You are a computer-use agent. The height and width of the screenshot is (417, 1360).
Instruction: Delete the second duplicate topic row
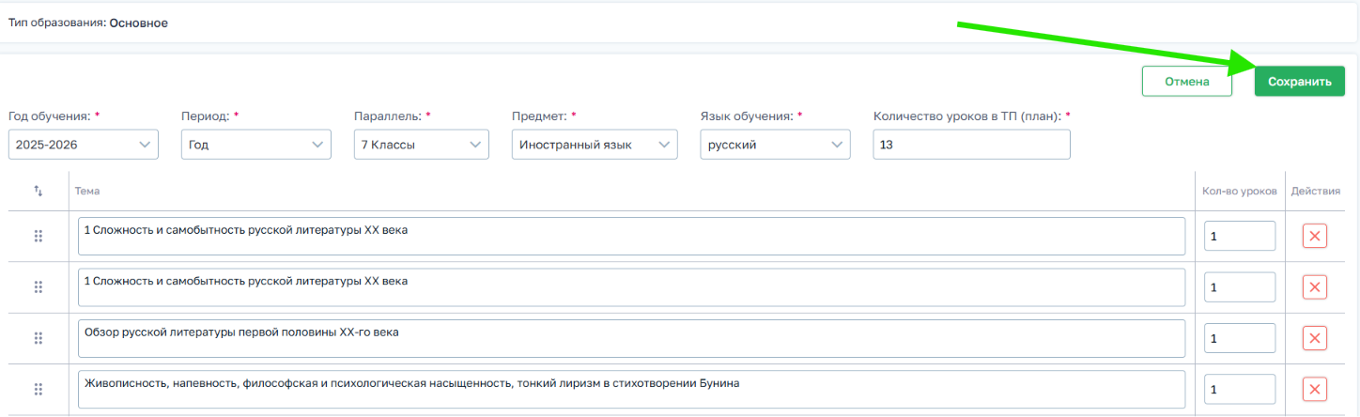[1314, 287]
